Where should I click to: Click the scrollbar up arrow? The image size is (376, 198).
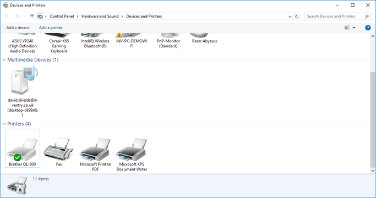[x=373, y=36]
